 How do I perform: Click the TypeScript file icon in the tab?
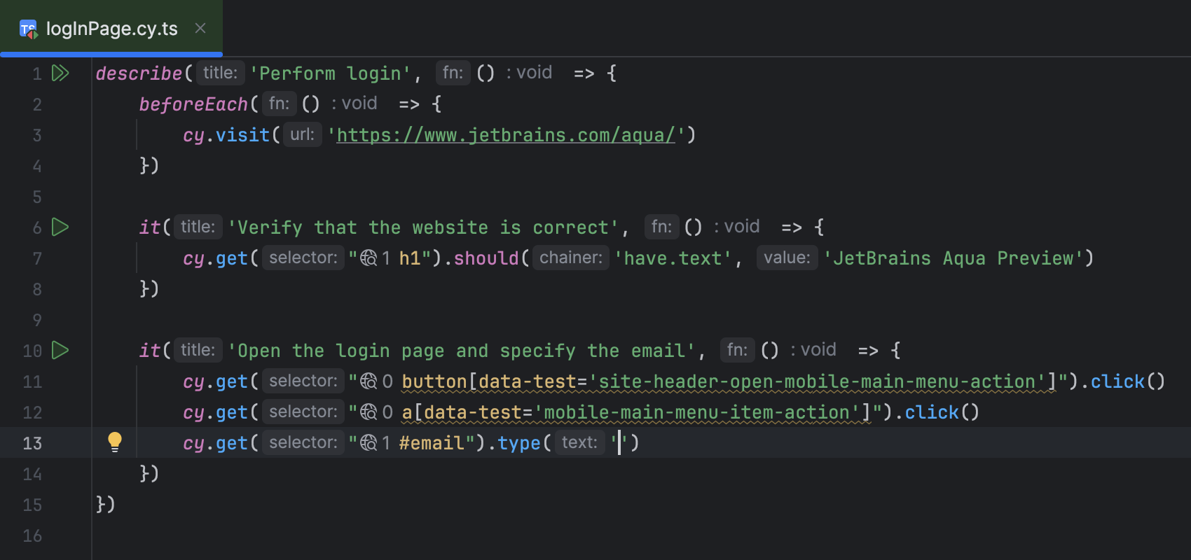coord(28,29)
